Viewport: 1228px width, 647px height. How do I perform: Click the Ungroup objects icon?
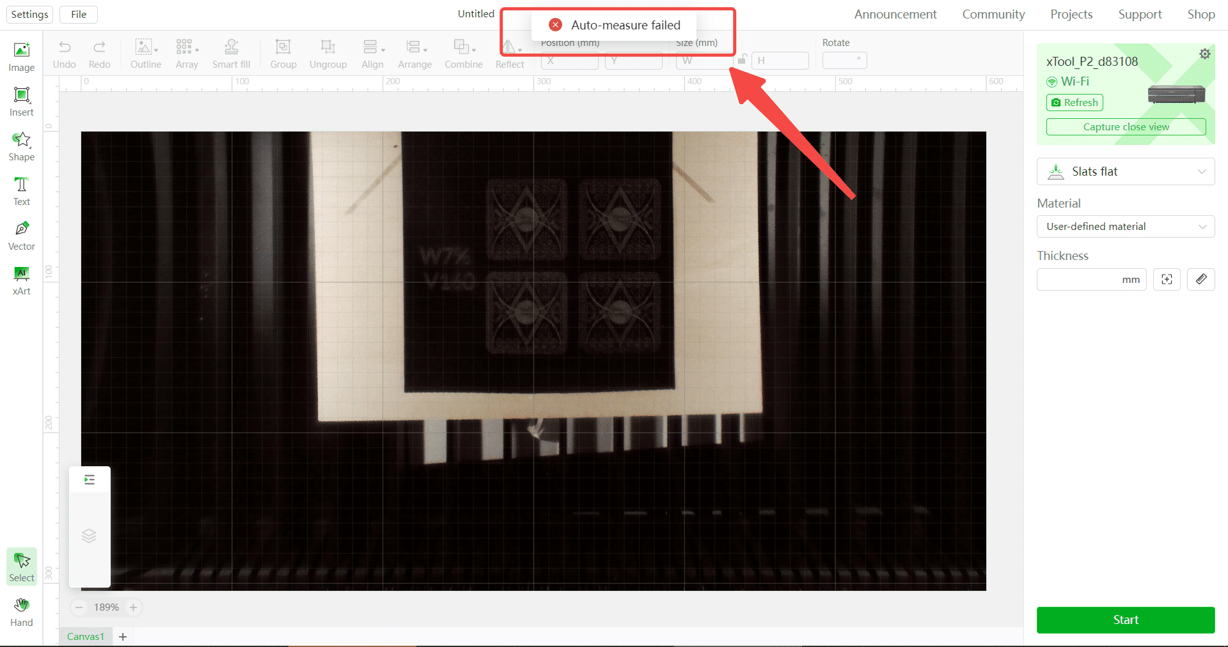coord(328,54)
